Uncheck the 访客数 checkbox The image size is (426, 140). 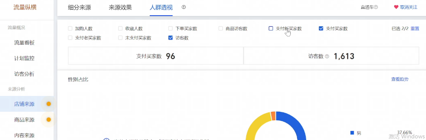point(170,38)
